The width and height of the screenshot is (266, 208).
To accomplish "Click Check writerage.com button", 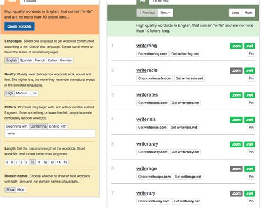I will (154, 177).
